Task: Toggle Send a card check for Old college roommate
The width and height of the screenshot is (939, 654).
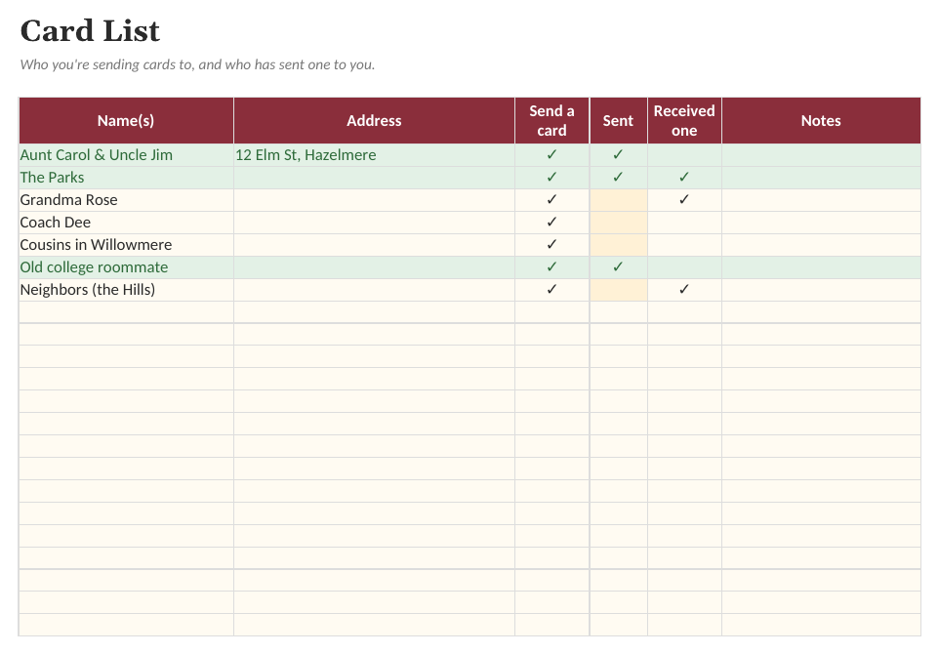Action: click(551, 267)
